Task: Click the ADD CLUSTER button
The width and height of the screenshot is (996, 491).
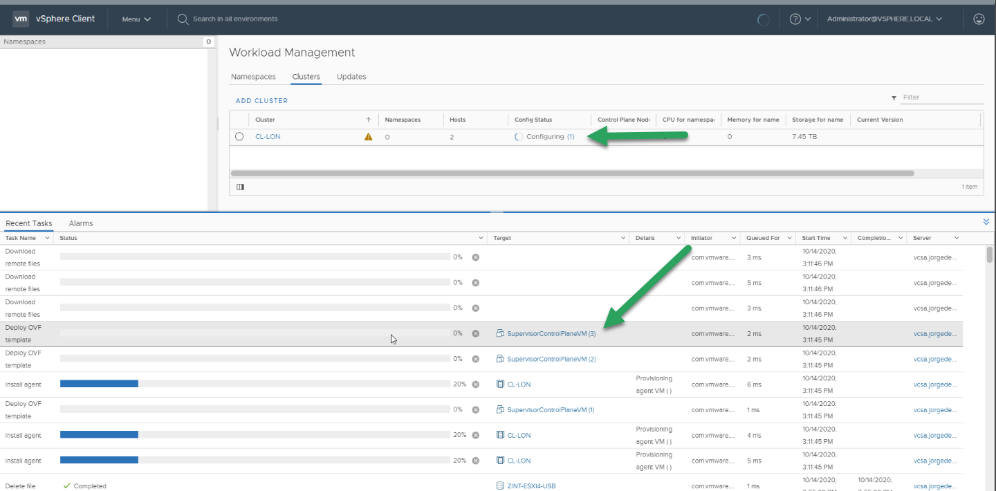Action: (x=261, y=101)
